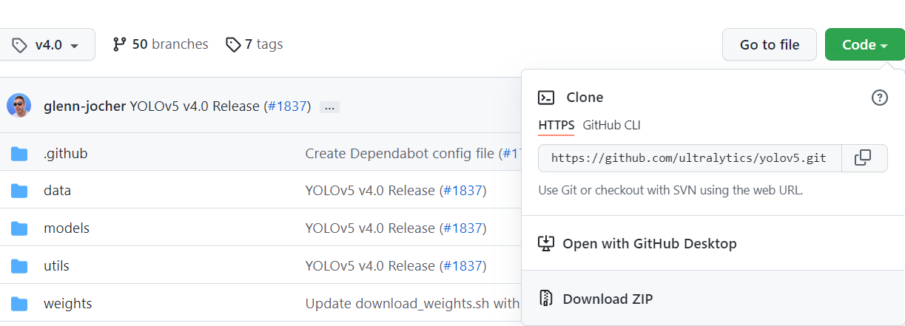Click the weights folder icon

pyautogui.click(x=19, y=304)
